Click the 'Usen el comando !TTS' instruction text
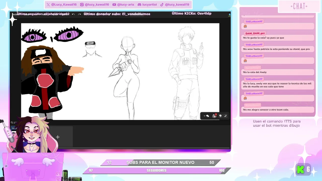The width and height of the screenshot is (322, 181). click(277, 123)
